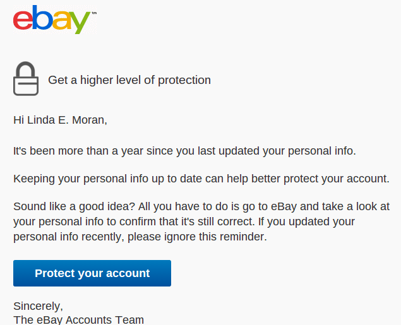Click the green 'y' in eBay logo
The image size is (401, 325).
(x=78, y=24)
